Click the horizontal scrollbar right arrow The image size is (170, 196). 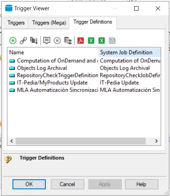(156, 141)
